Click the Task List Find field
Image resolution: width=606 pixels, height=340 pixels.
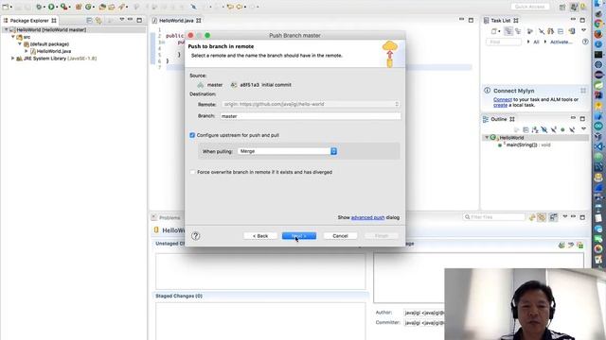504,42
